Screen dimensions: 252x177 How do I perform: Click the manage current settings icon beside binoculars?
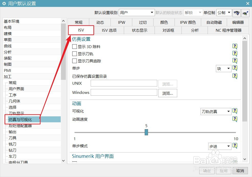coord(245,12)
